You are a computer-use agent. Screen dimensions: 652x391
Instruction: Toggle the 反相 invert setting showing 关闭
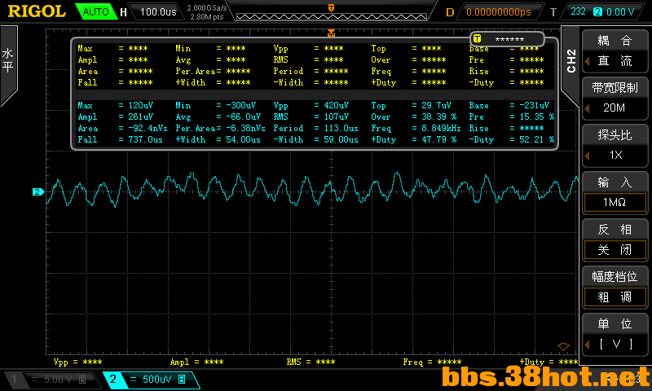click(x=615, y=239)
